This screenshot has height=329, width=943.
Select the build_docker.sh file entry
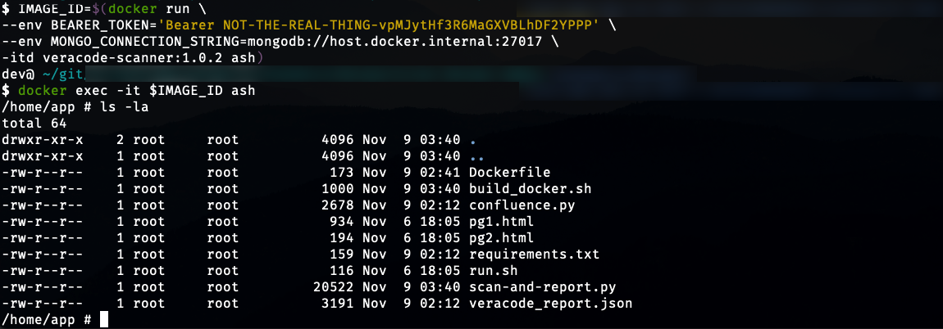click(x=531, y=188)
